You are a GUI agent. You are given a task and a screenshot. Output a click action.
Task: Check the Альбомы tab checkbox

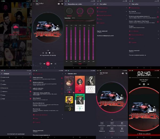coord(30,84)
